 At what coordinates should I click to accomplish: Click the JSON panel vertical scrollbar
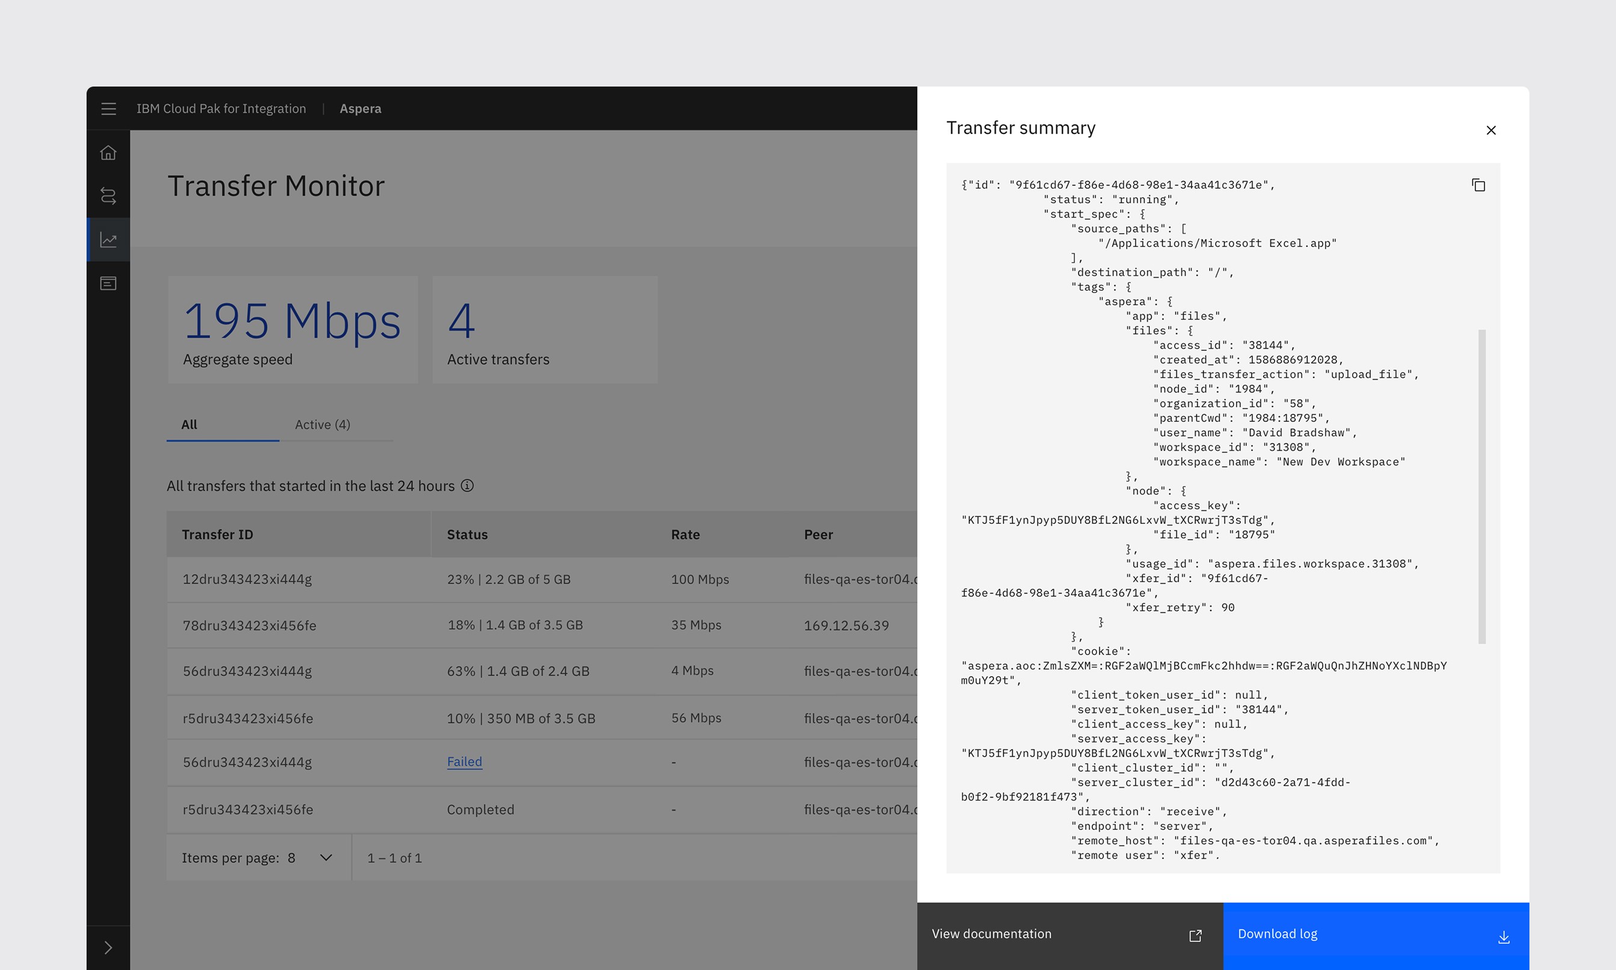tap(1482, 486)
